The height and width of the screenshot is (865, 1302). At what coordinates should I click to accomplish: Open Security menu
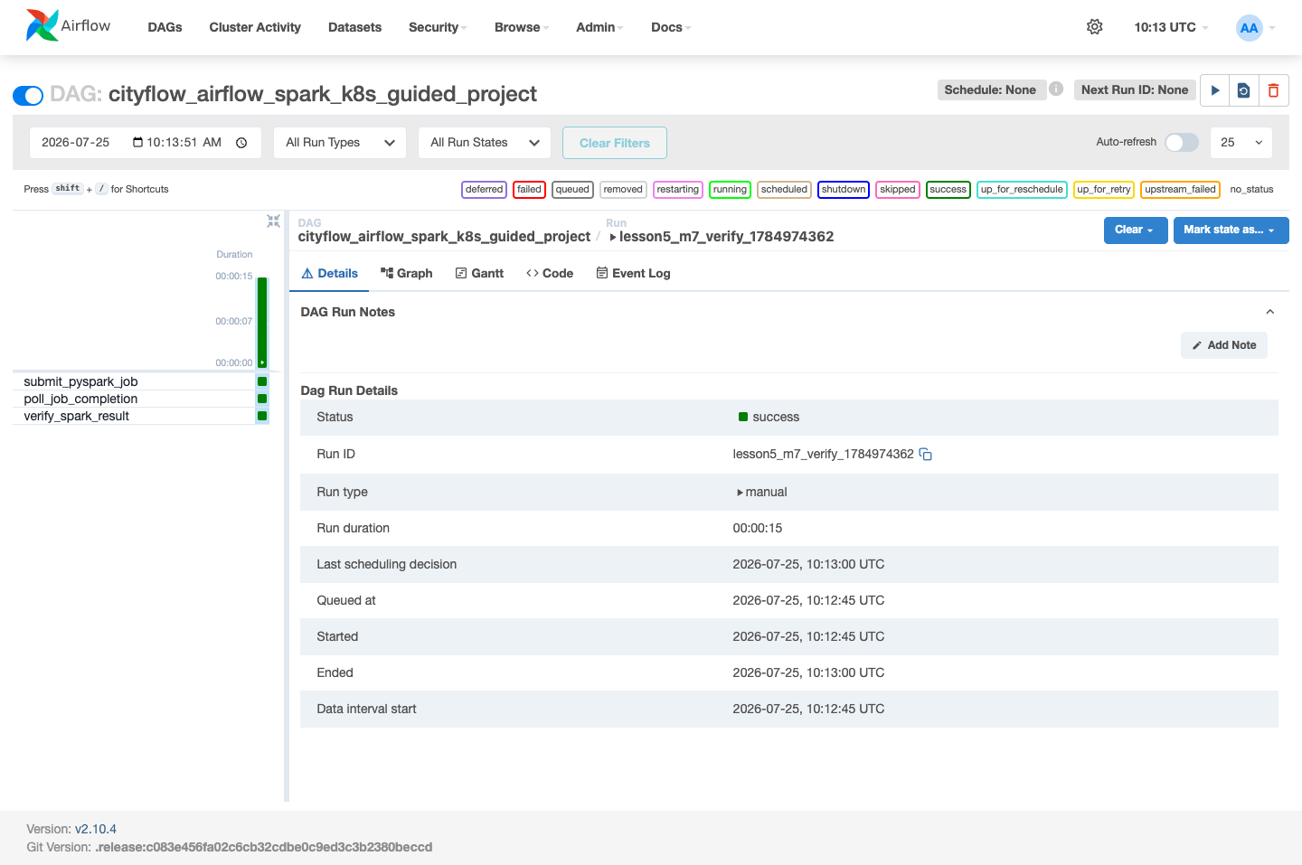tap(438, 27)
